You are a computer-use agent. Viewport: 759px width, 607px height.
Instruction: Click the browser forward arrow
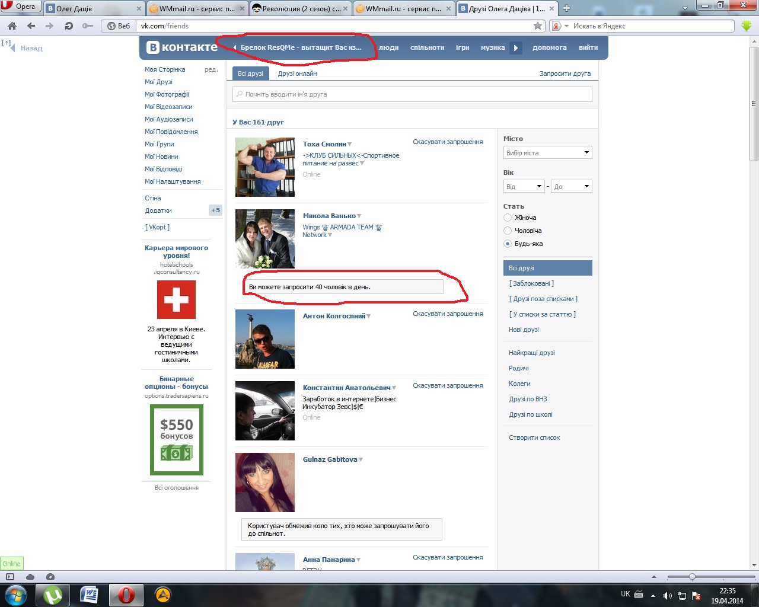(x=49, y=26)
